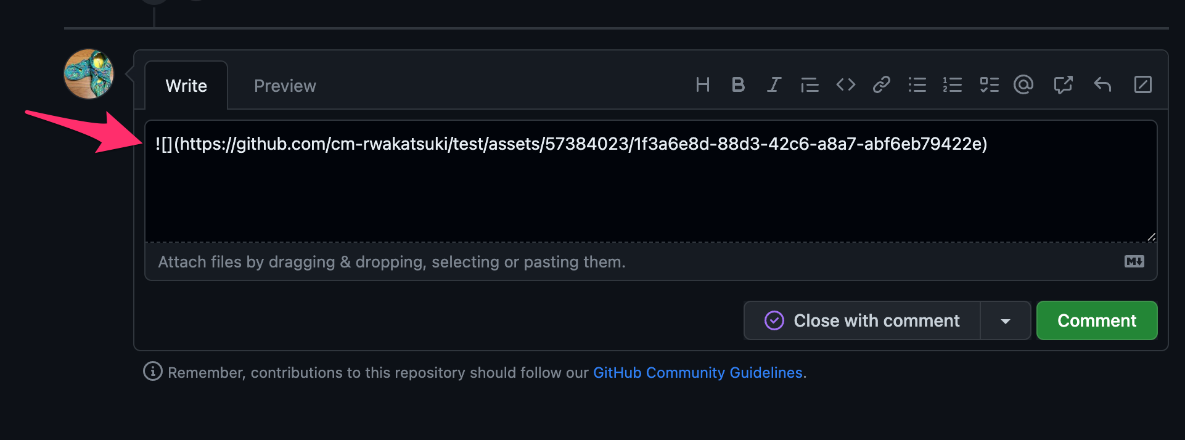This screenshot has height=440, width=1185.
Task: Create a numbered list
Action: point(953,84)
